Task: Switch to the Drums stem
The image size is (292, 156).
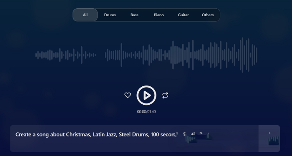Action: 110,15
